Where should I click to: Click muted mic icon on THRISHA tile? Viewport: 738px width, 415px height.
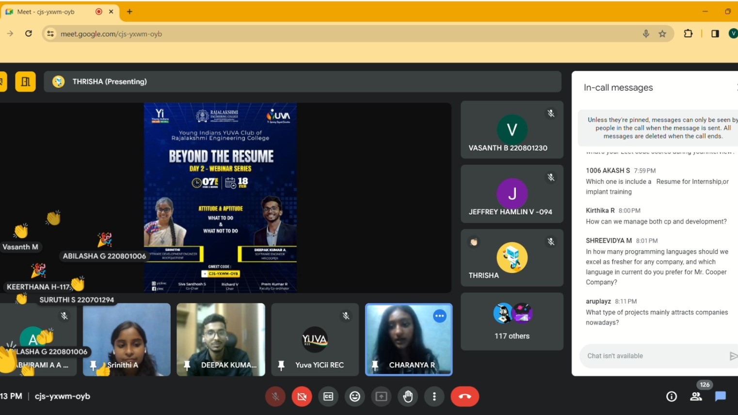(551, 241)
